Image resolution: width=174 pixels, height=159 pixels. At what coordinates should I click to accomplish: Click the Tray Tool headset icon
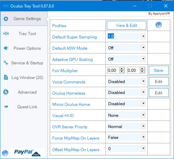pos(6,34)
